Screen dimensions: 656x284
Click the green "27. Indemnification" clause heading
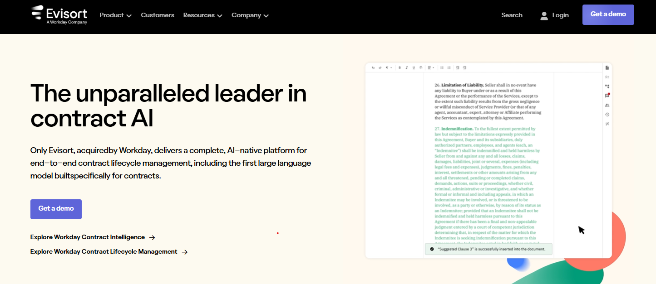point(454,129)
